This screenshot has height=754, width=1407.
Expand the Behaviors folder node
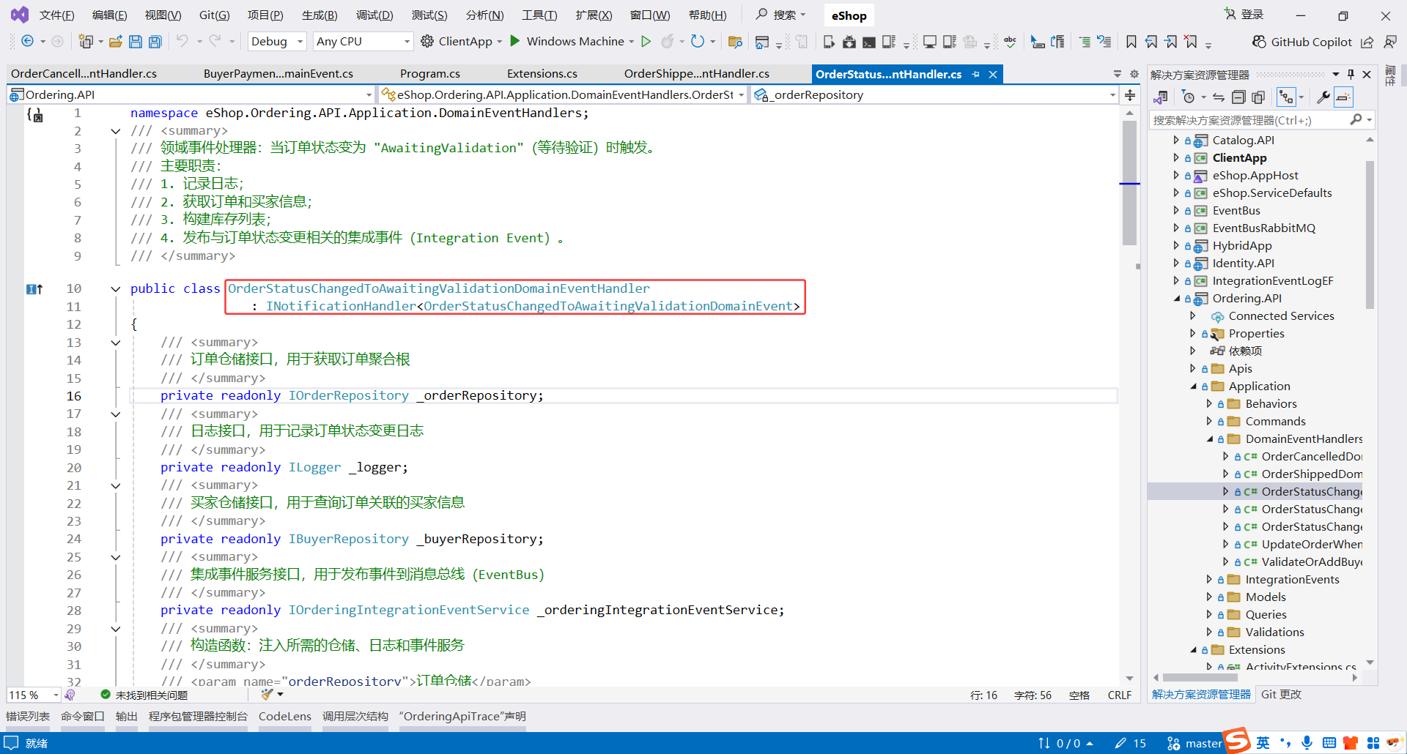1210,403
